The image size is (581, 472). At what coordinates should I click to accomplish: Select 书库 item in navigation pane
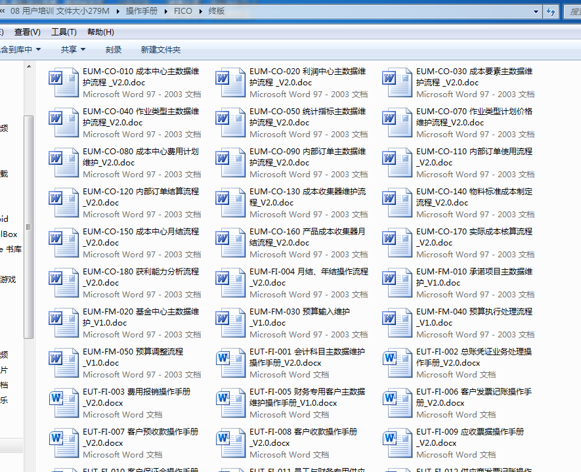[11, 249]
